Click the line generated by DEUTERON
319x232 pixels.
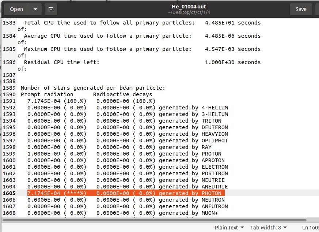point(128,127)
